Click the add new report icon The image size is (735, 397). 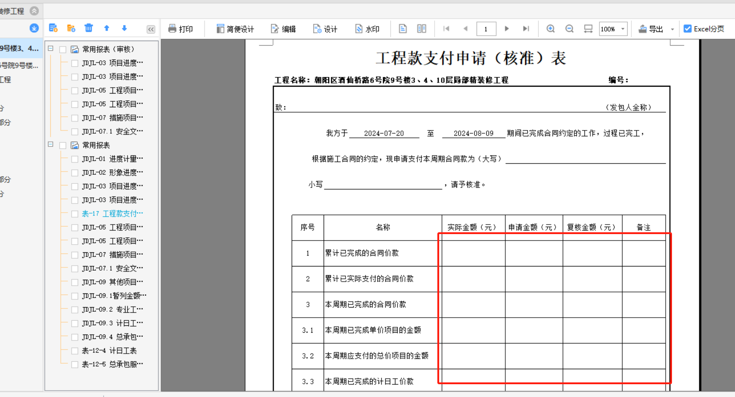53,28
